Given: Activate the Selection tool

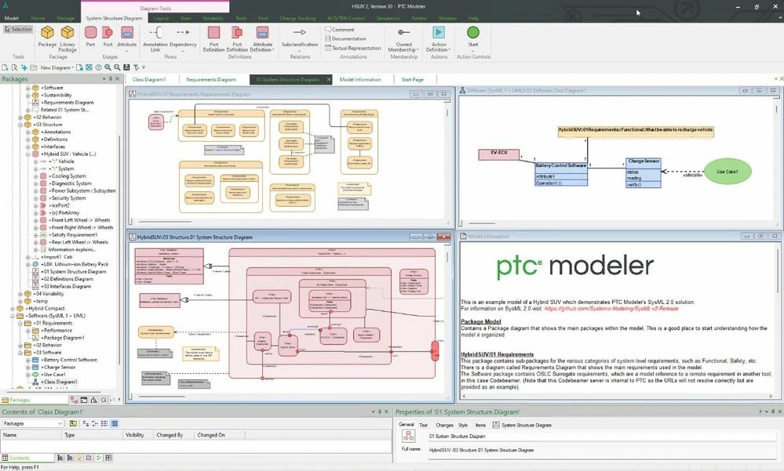Looking at the screenshot, I should coord(18,30).
